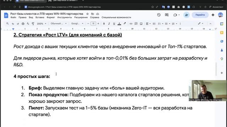
Task: Click the video thumbnail of Костя Скейл
Action: pos(208,90)
